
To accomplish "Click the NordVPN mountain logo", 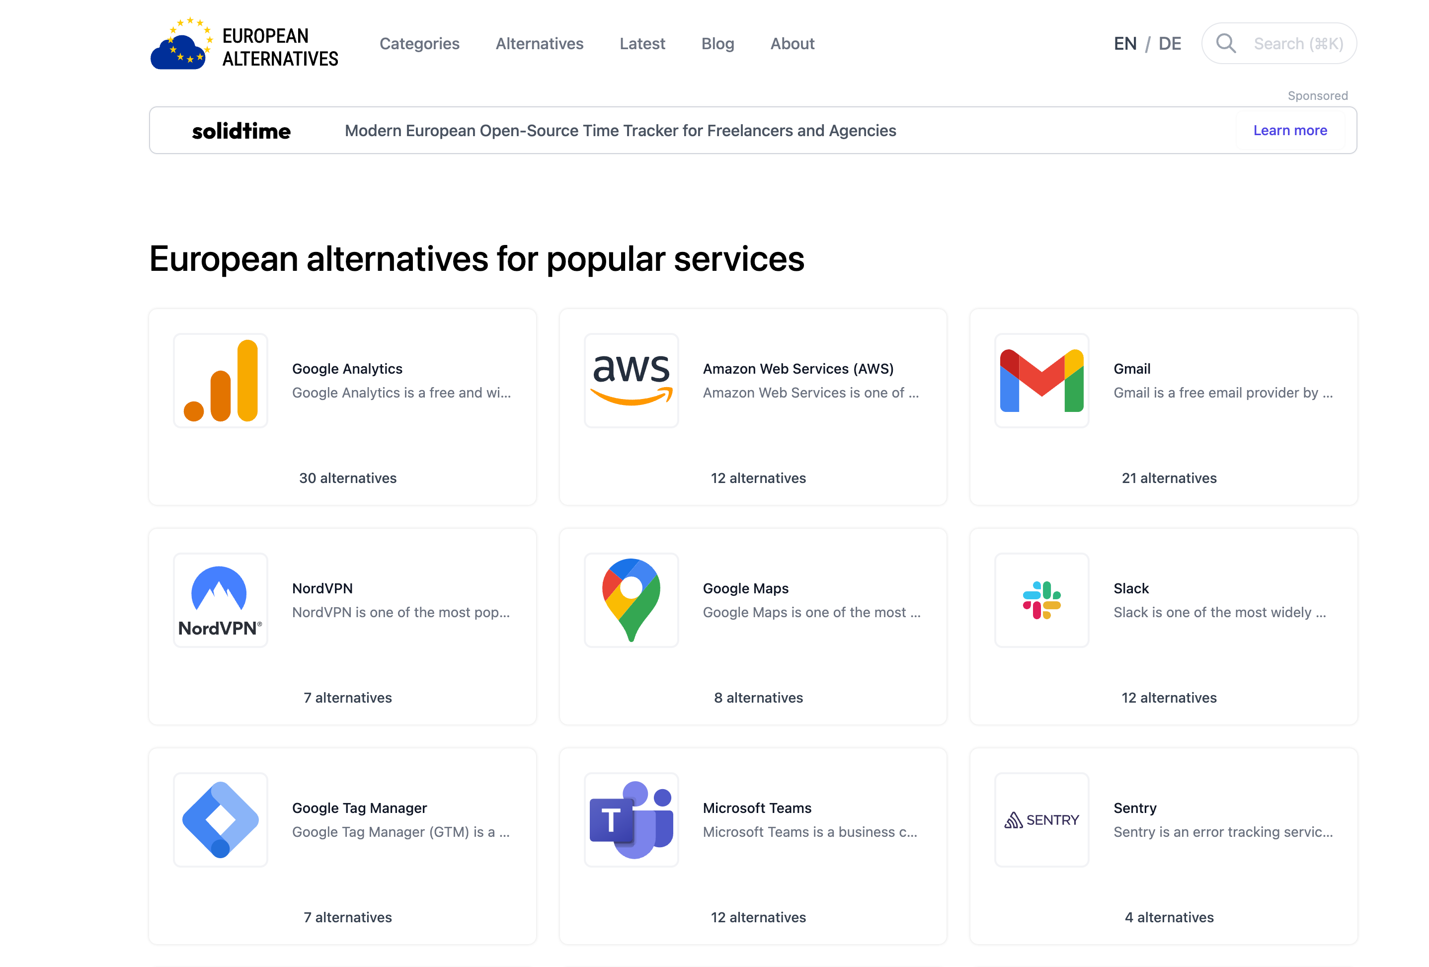I will click(220, 600).
